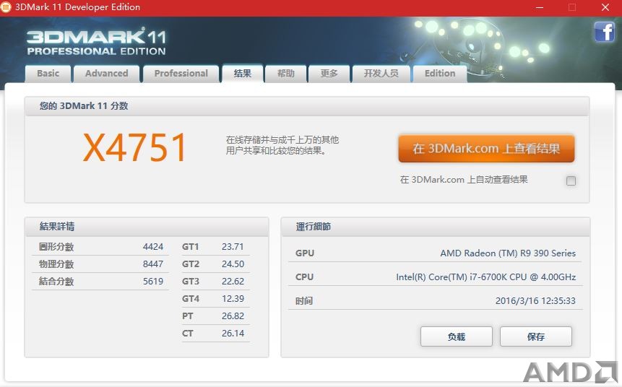Go to the 结果 tab
This screenshot has width=622, height=387.
pos(243,74)
